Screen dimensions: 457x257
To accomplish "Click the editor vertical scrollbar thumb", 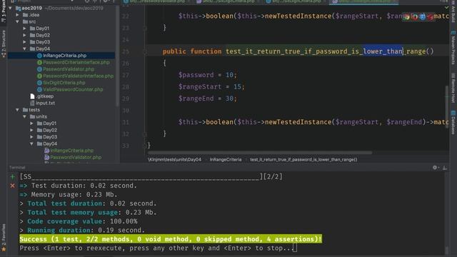I will [447, 106].
